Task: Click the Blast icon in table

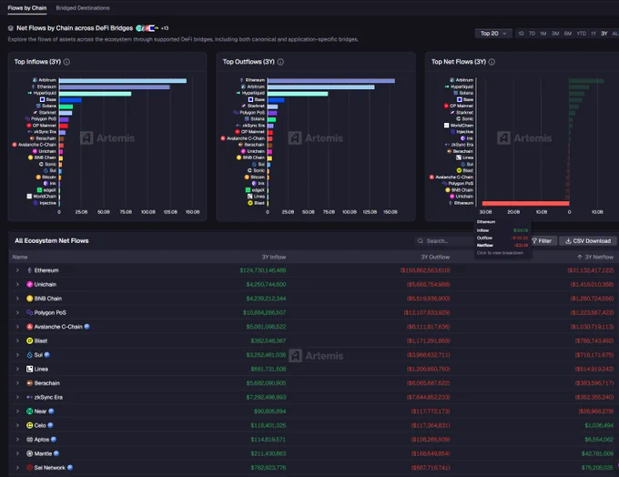Action: pos(30,340)
